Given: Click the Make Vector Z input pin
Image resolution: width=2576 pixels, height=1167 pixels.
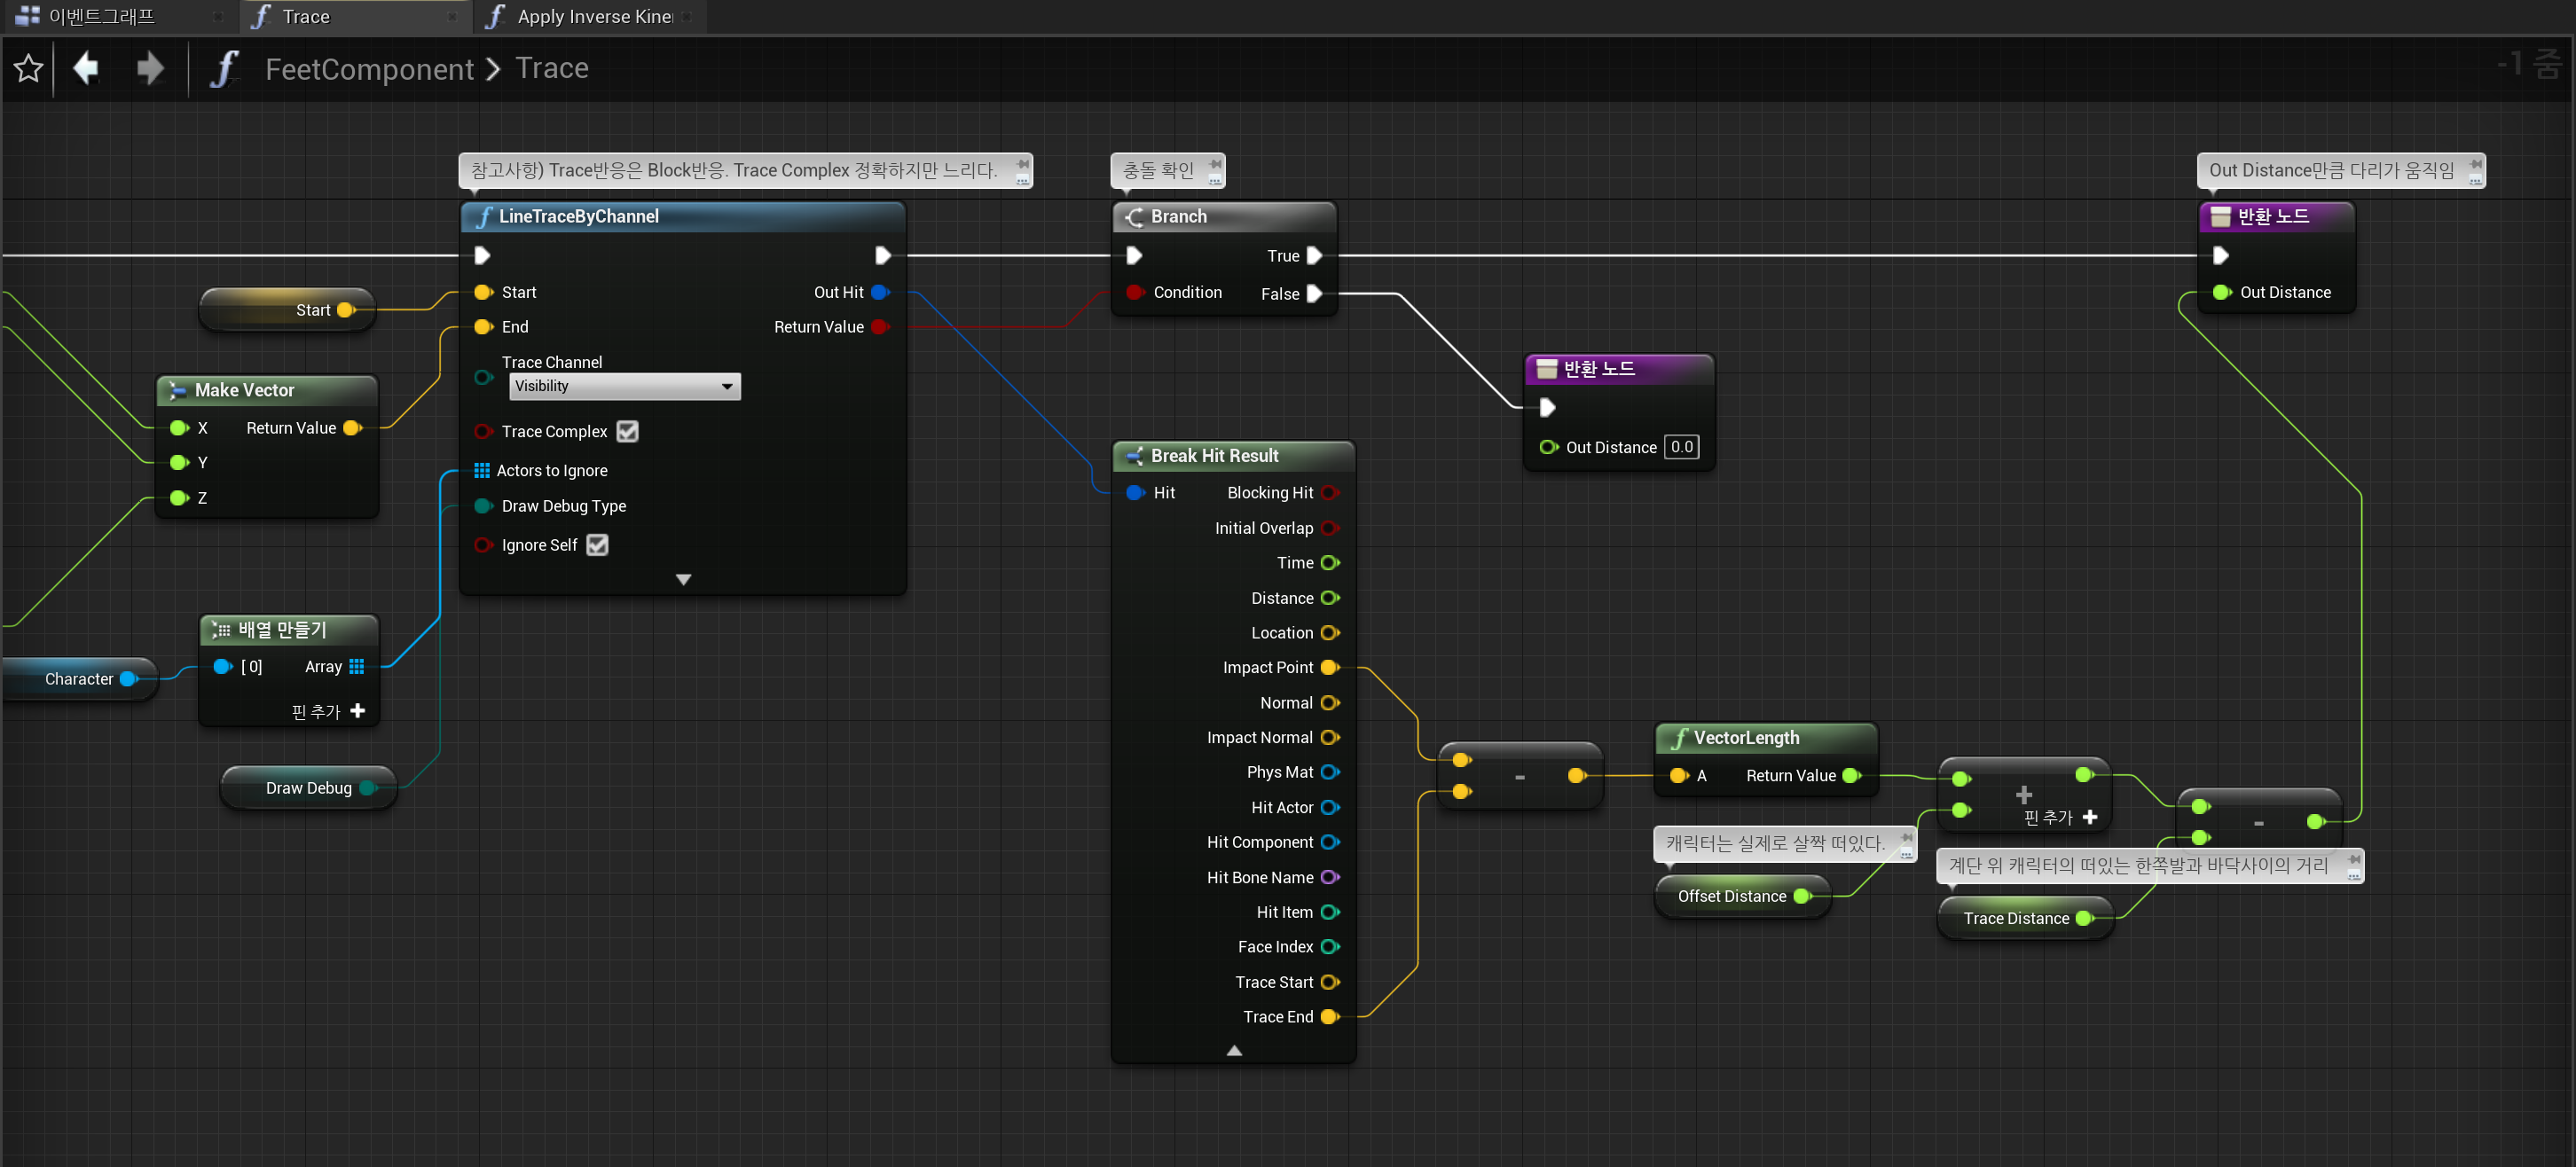Looking at the screenshot, I should click(x=179, y=497).
